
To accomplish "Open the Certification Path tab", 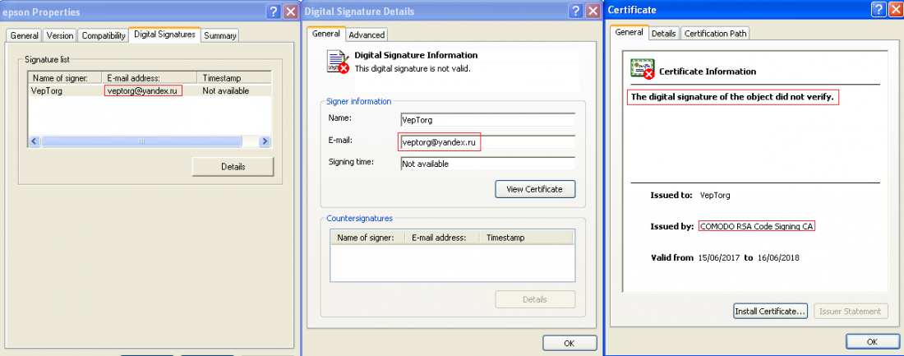I will 714,33.
